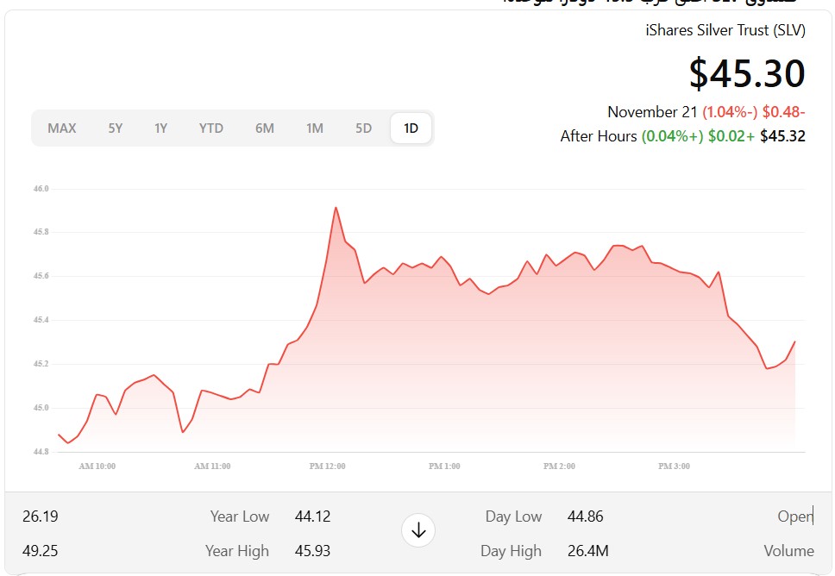Click the PM 1:00 time axis label

coord(444,466)
